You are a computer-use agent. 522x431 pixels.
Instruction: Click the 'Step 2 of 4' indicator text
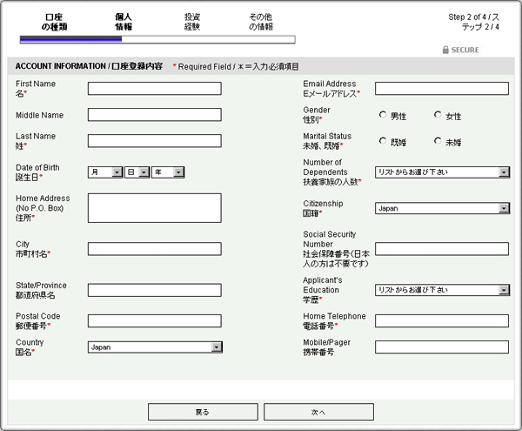[x=474, y=22]
